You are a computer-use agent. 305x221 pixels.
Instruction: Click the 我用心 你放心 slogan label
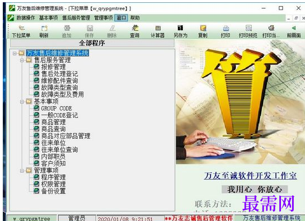point(255,189)
